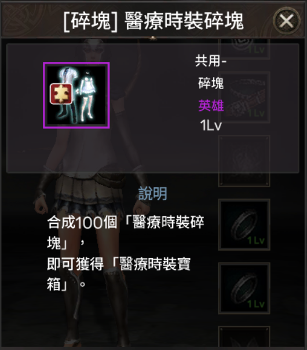Screen dimensions: 307x350
Task: Click the 碎塊 category label under 共用
Action: click(x=211, y=83)
